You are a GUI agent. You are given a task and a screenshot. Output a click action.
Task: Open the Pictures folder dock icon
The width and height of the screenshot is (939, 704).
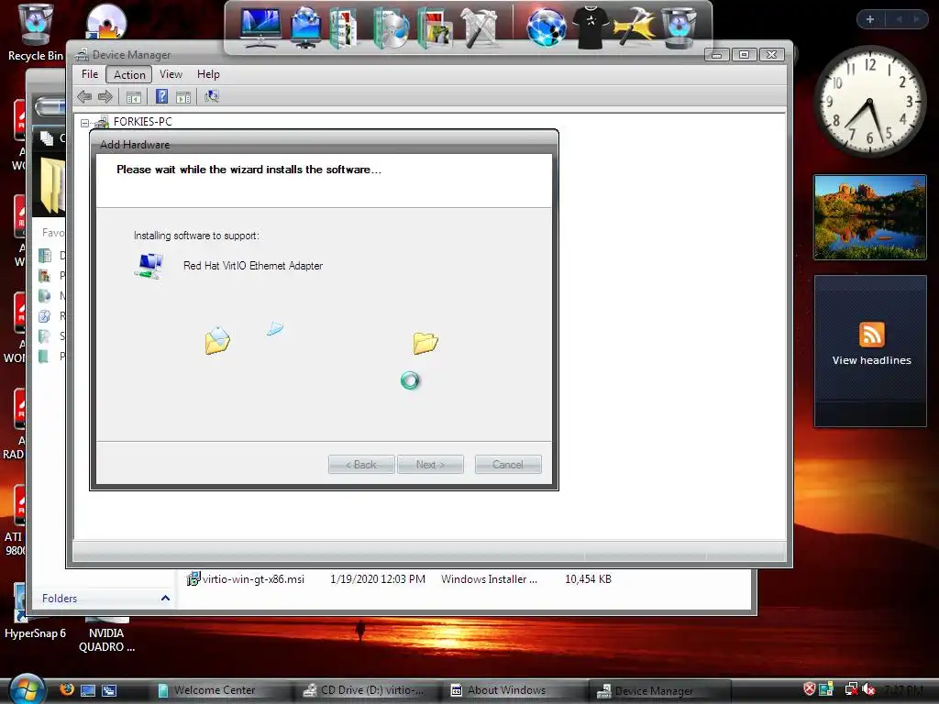(x=436, y=27)
